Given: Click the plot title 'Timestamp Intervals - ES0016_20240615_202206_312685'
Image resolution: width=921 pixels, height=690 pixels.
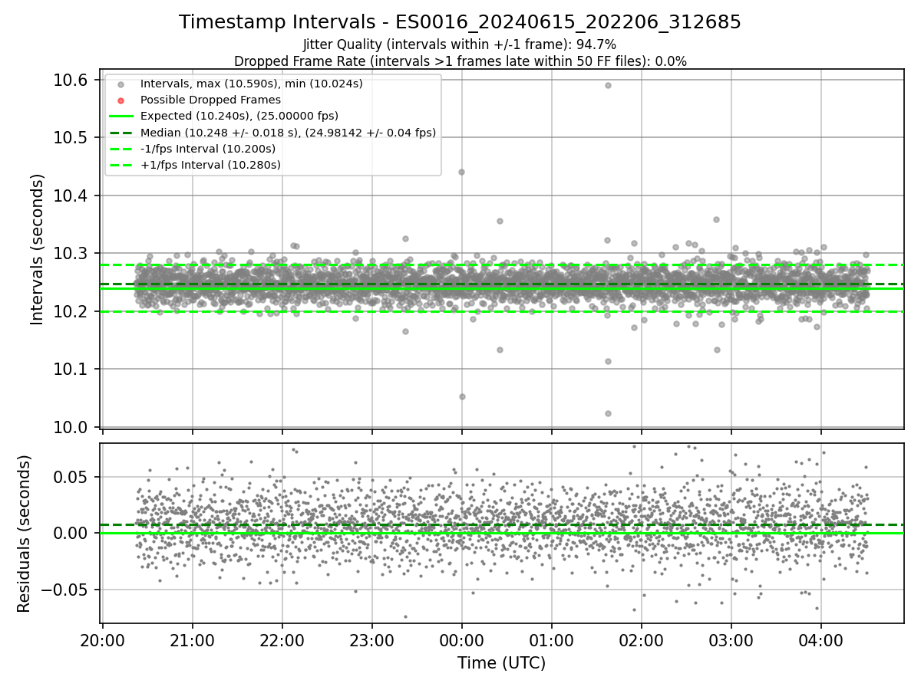Looking at the screenshot, I should (x=460, y=22).
